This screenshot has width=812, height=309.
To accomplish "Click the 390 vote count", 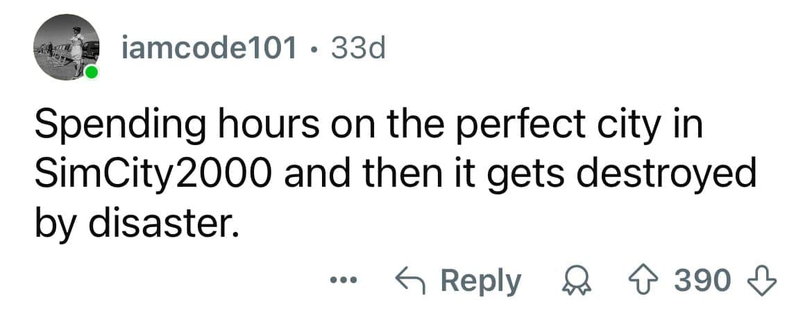I will point(703,281).
